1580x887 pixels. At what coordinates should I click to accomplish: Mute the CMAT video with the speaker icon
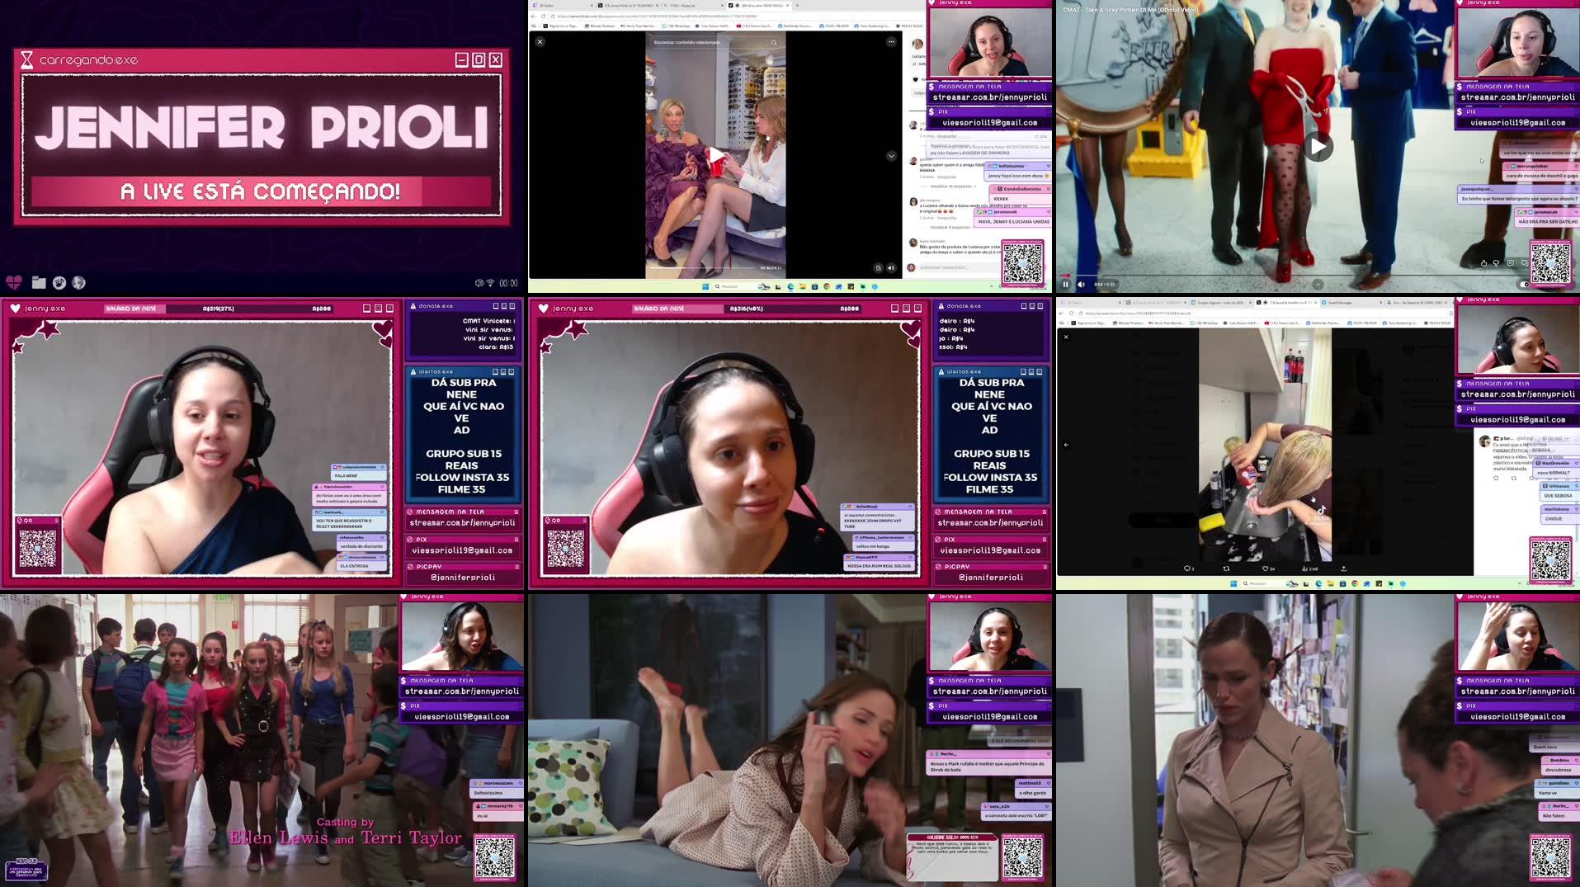[1082, 285]
